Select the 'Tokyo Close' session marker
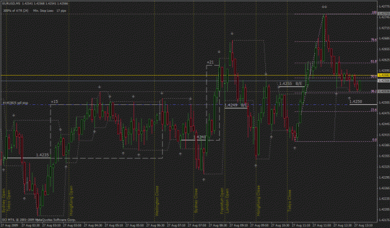 [290, 201]
